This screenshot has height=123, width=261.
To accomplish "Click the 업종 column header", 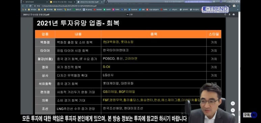I will coord(45,34).
